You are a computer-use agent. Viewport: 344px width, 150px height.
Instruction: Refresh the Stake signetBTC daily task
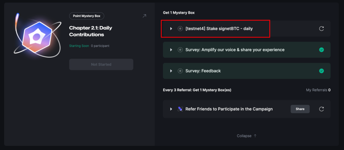click(321, 29)
